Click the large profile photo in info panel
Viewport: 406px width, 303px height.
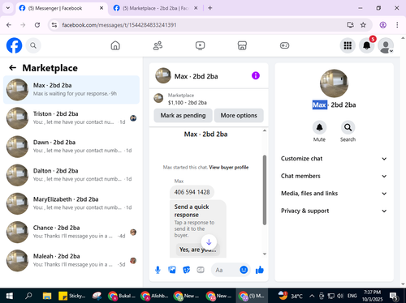334,83
